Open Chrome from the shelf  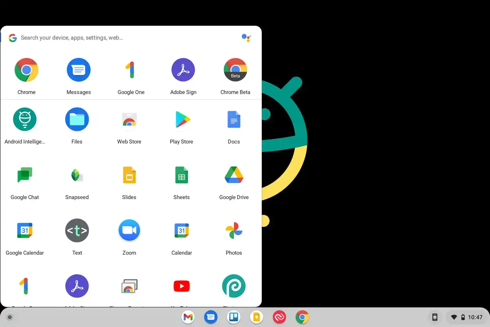302,317
